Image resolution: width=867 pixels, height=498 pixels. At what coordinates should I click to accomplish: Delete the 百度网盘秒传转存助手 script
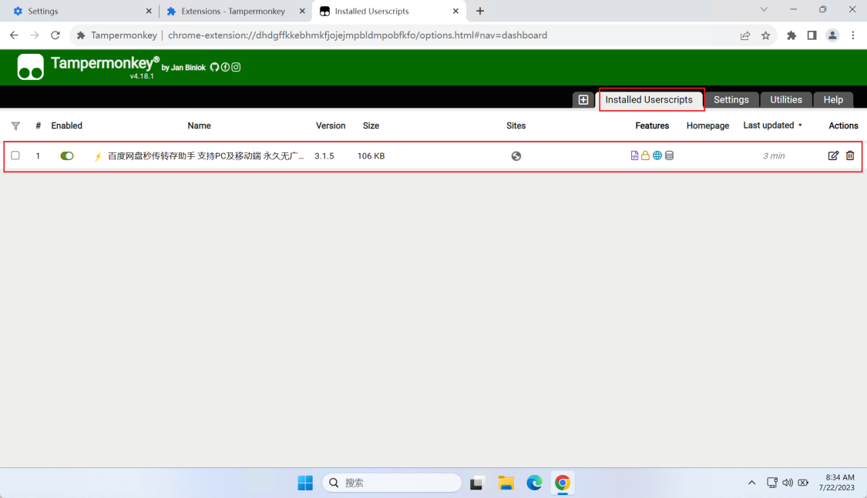click(x=850, y=155)
